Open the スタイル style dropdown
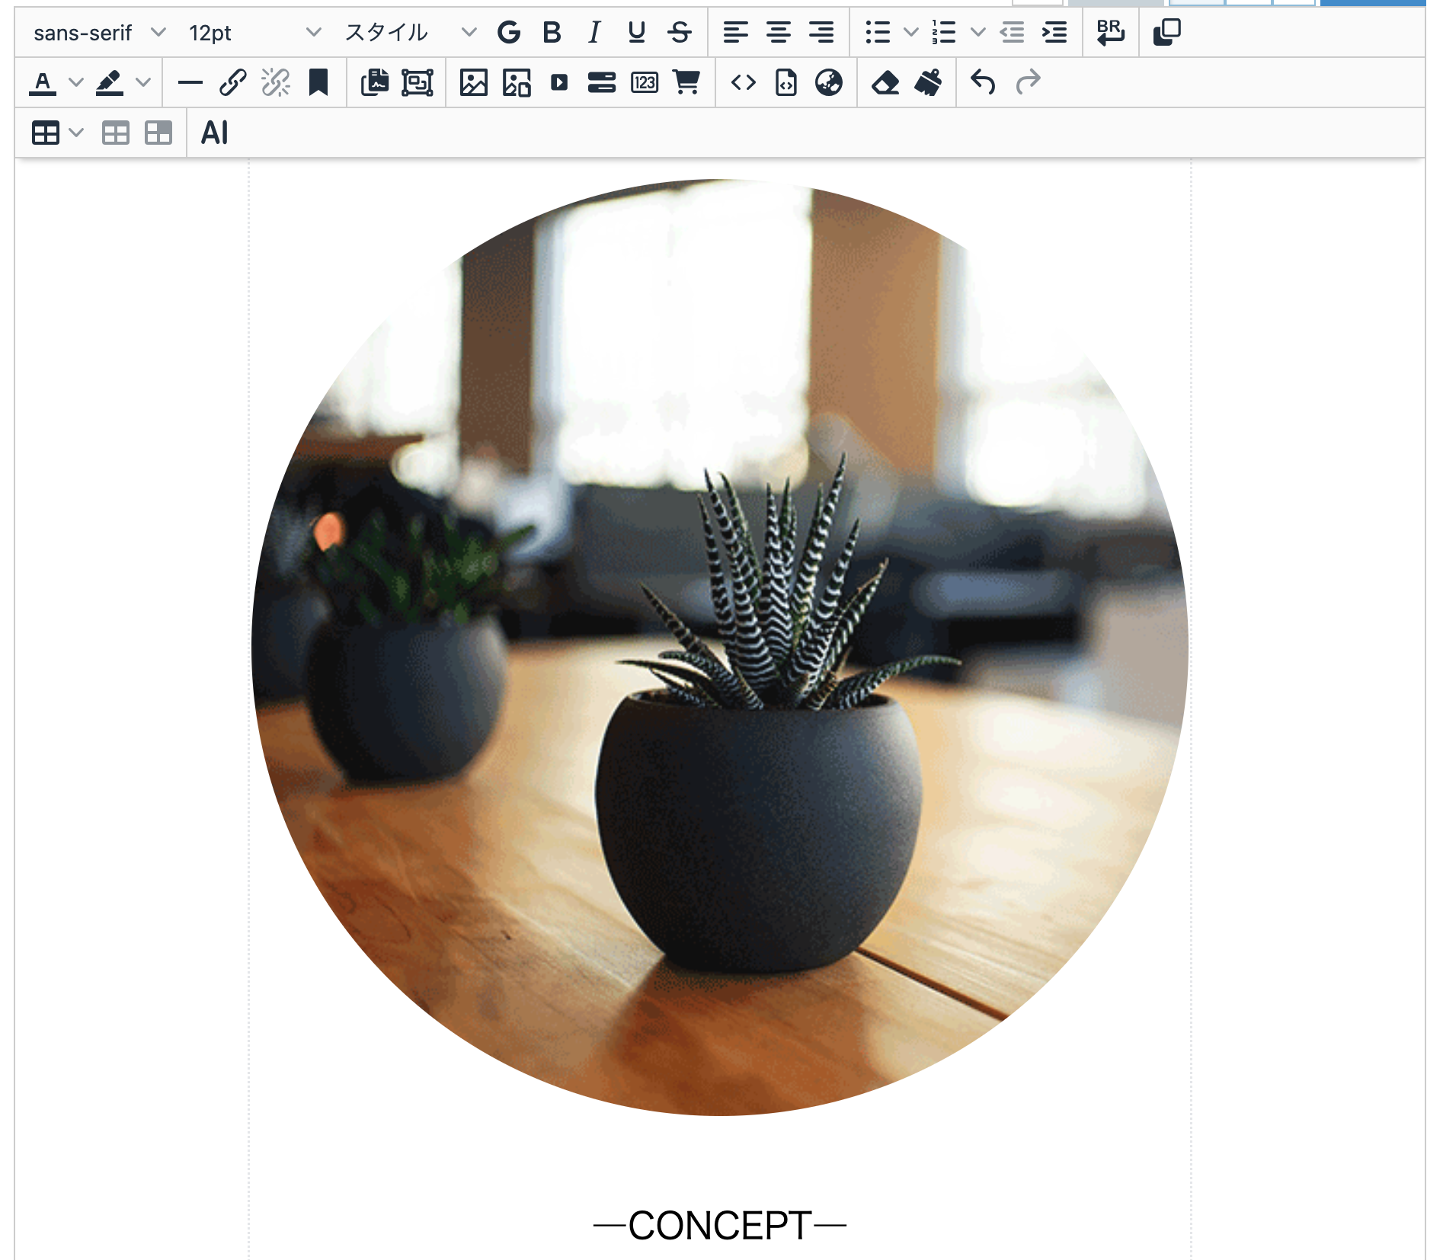Screen dimensions: 1443x1260 click(409, 33)
